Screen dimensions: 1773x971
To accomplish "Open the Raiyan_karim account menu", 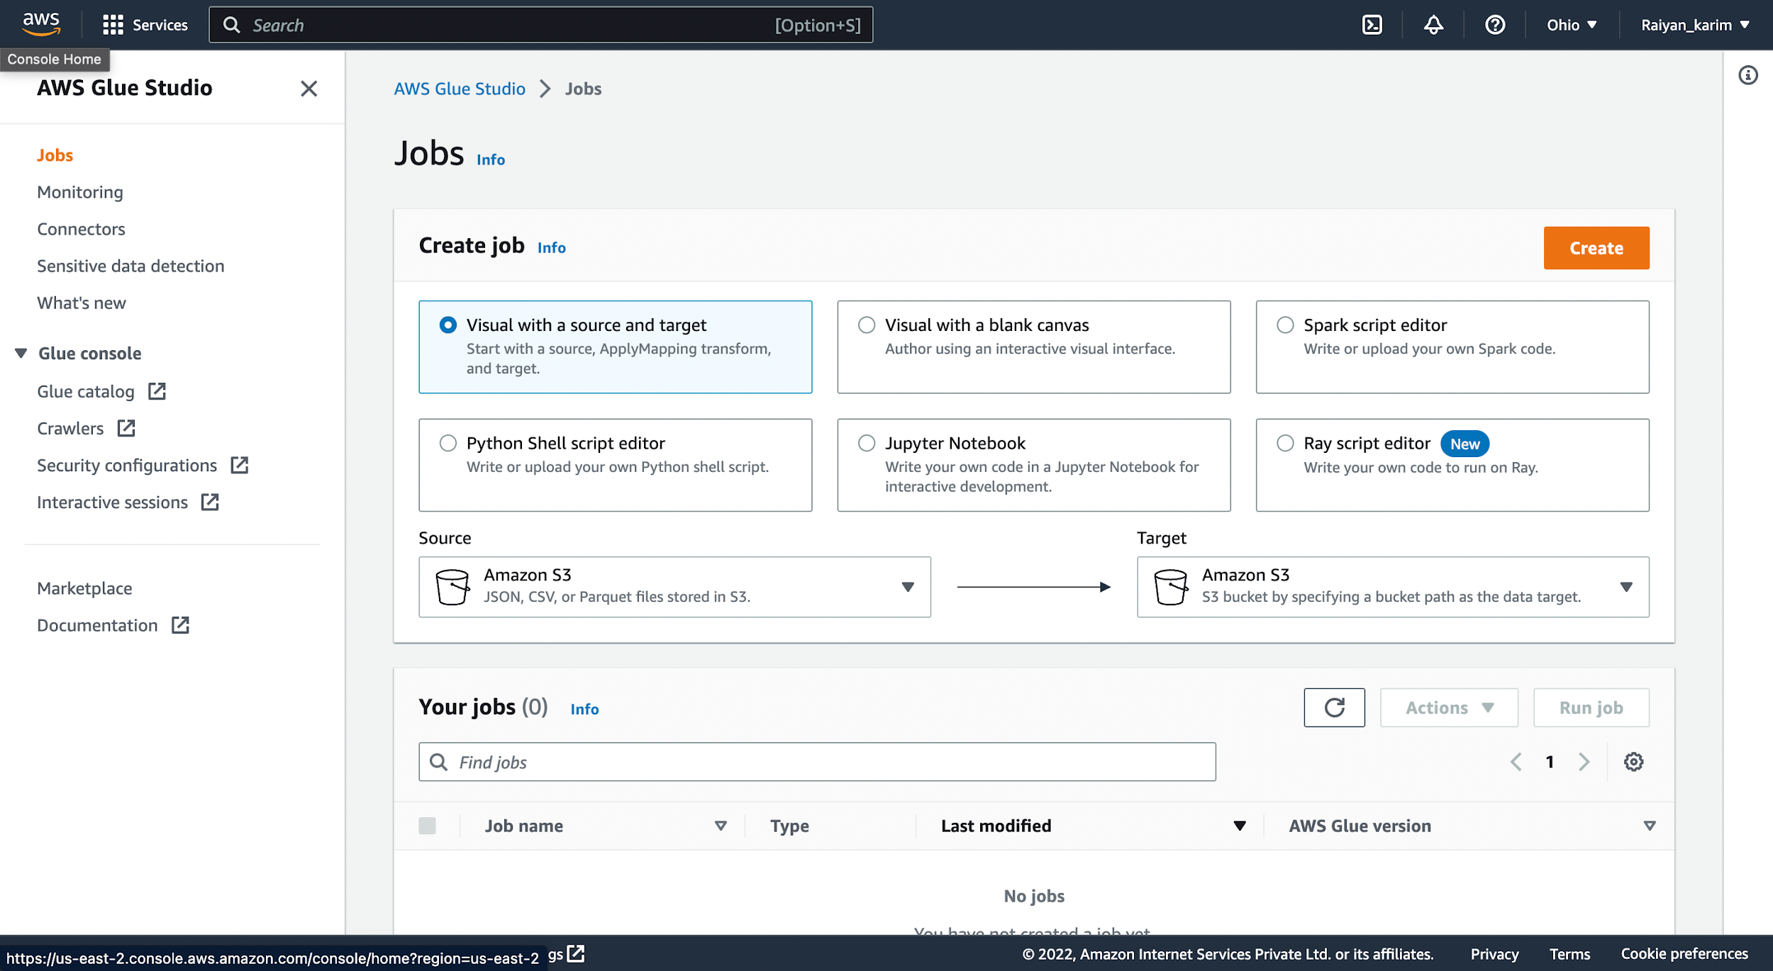I will 1695,25.
